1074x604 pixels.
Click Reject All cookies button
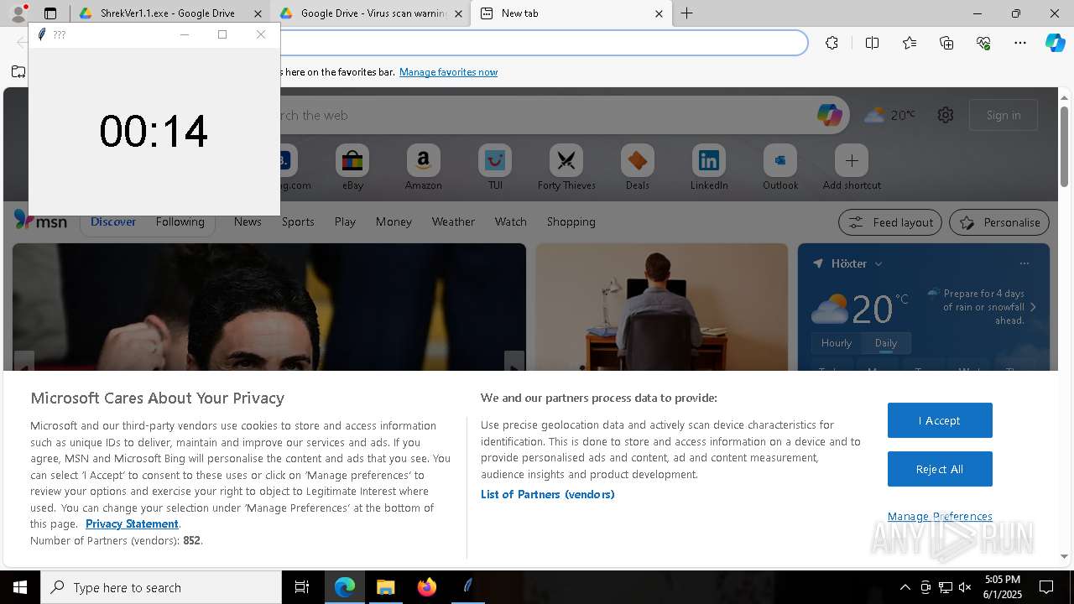pos(940,469)
